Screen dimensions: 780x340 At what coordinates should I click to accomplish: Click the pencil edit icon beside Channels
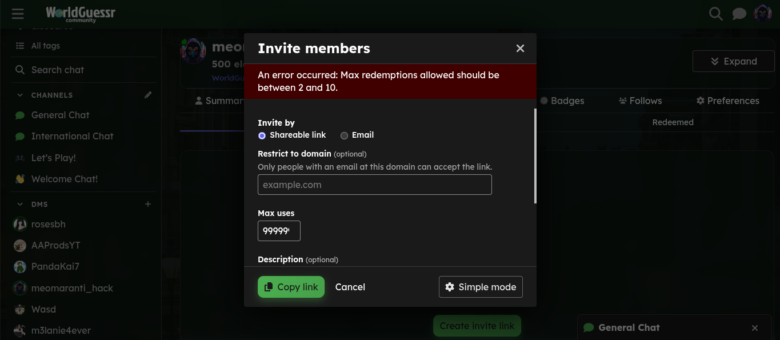pyautogui.click(x=148, y=95)
